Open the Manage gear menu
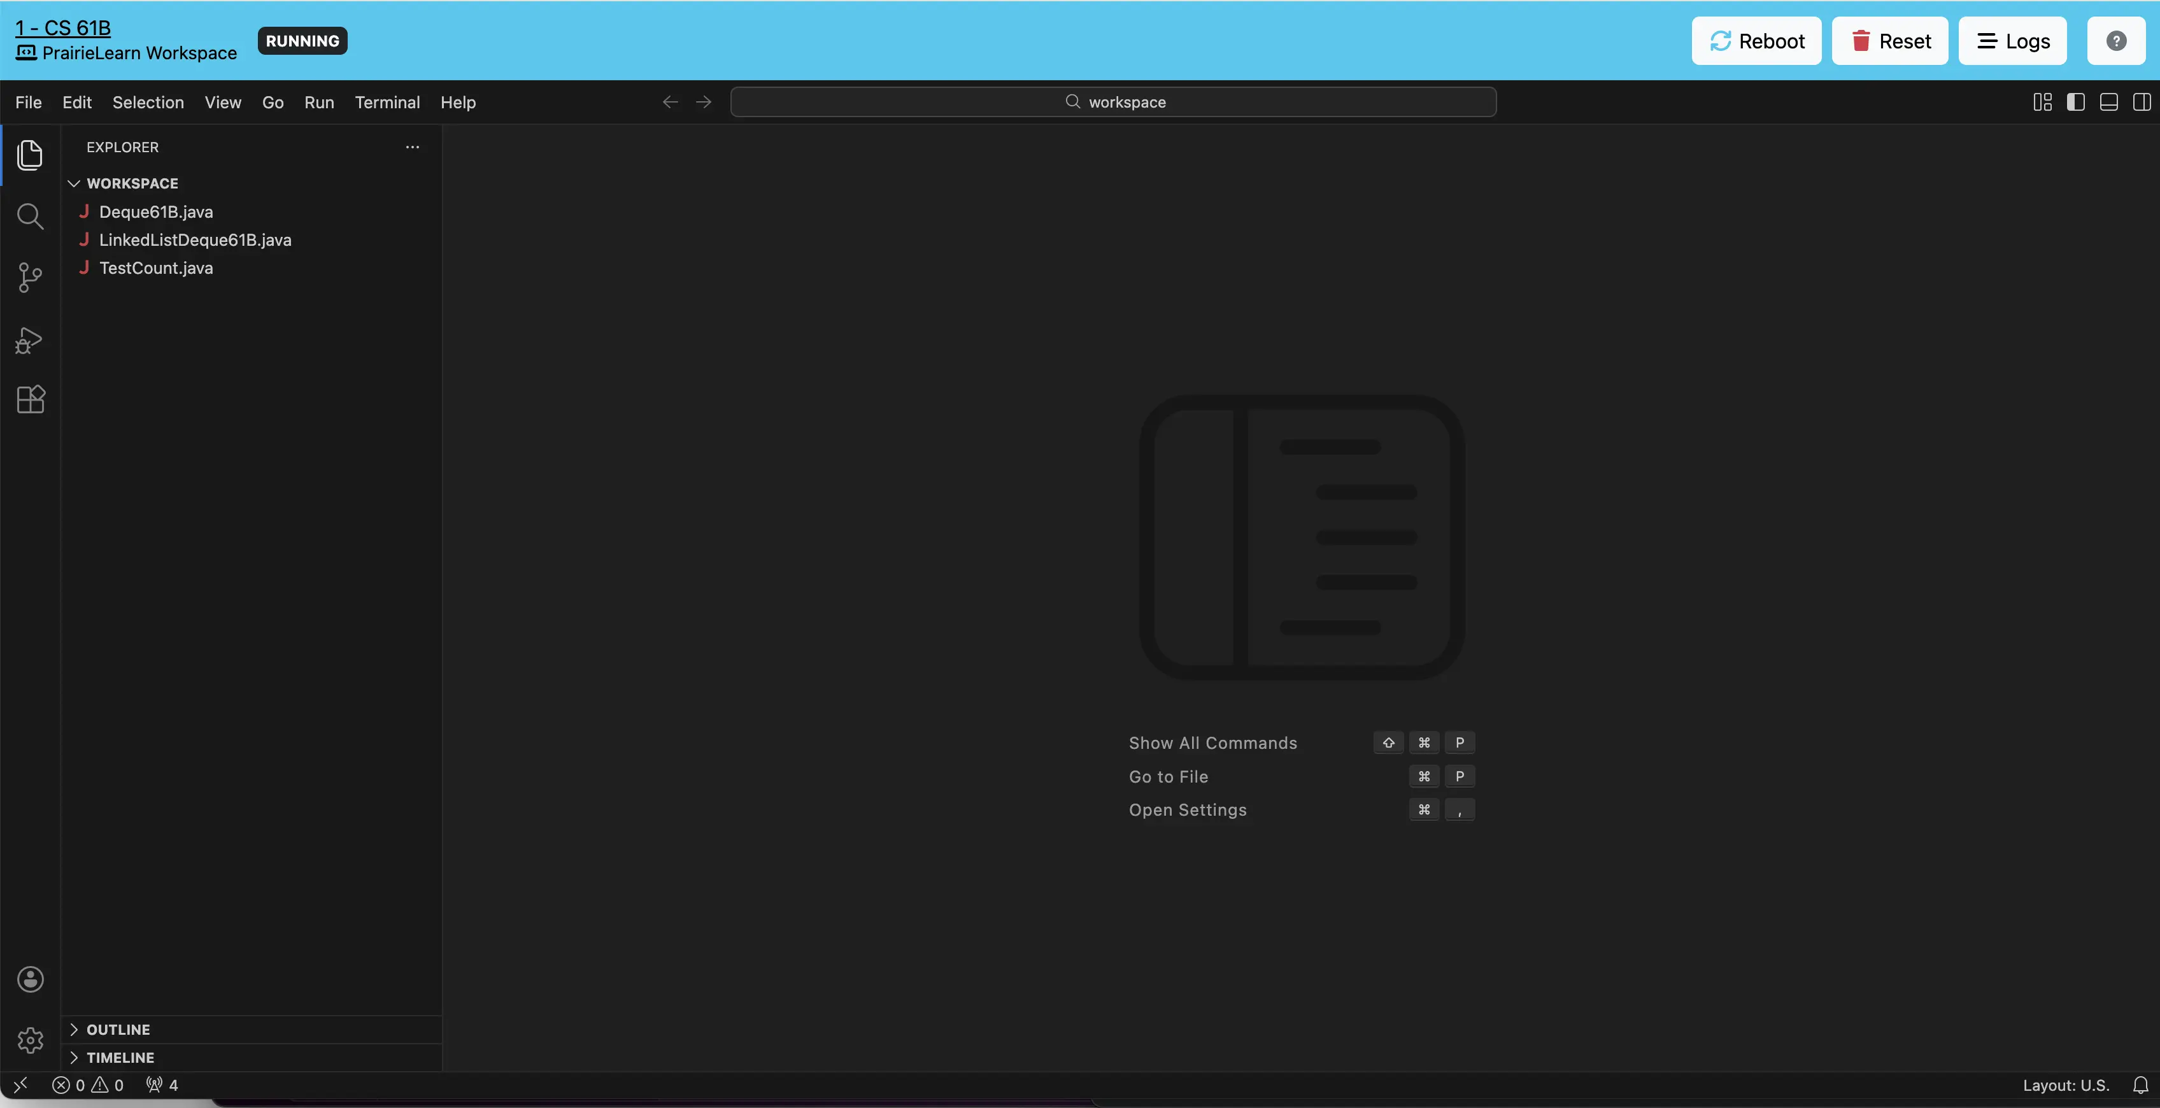The image size is (2160, 1108). coord(30,1040)
